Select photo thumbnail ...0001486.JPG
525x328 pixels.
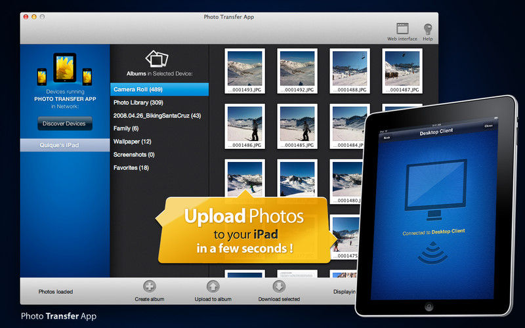[245, 126]
